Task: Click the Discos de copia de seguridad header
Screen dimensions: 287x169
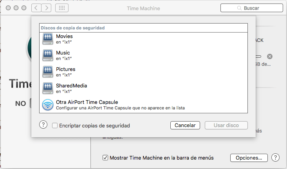Action: pos(72,28)
